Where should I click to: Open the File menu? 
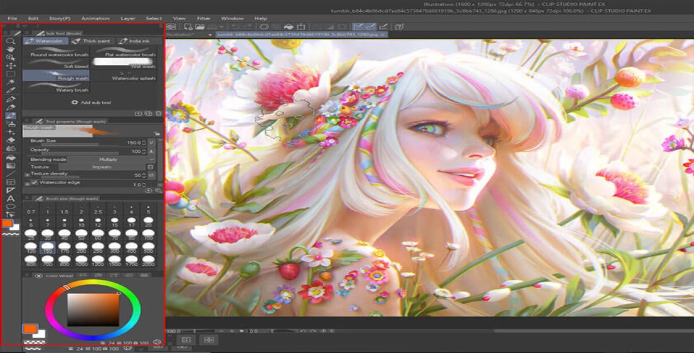click(x=13, y=19)
